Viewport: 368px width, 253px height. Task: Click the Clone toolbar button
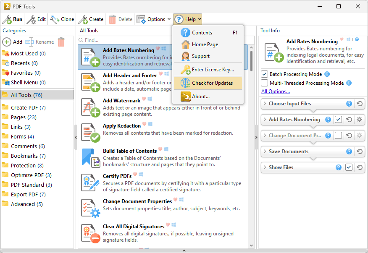click(x=62, y=19)
